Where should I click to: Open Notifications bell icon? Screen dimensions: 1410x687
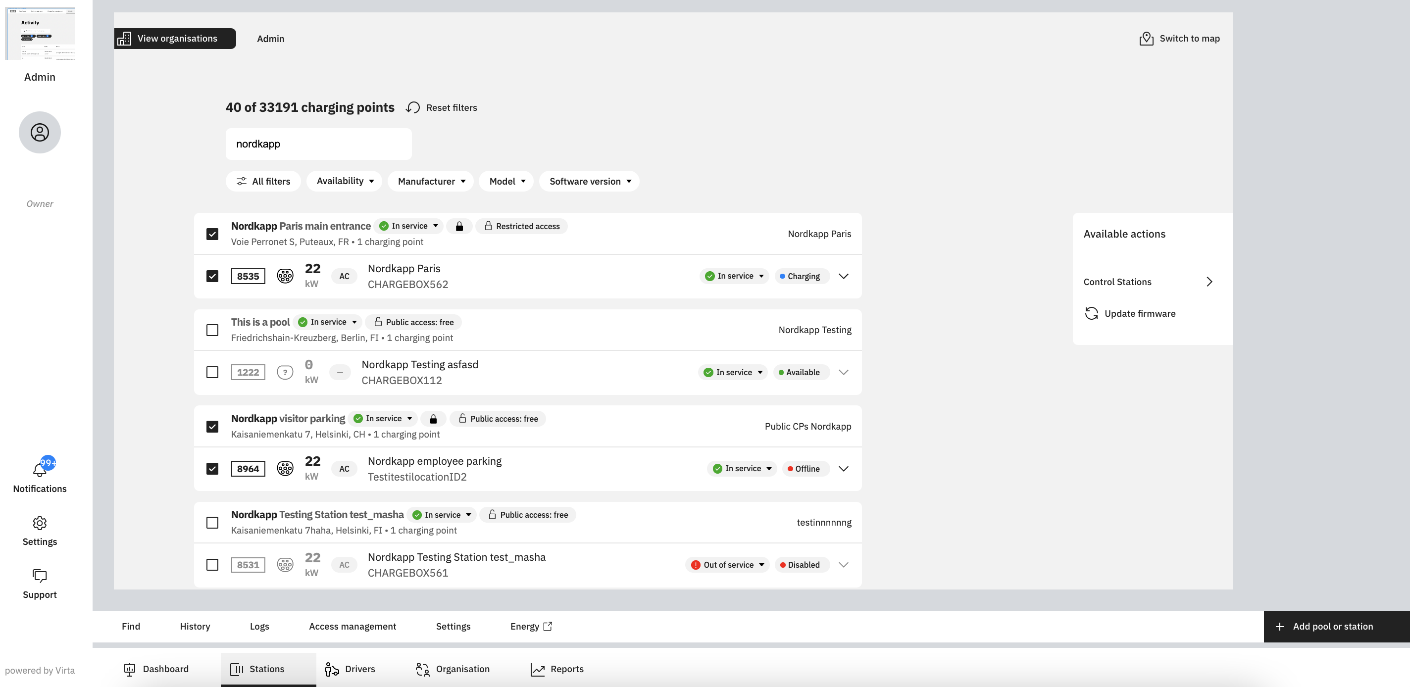[40, 469]
